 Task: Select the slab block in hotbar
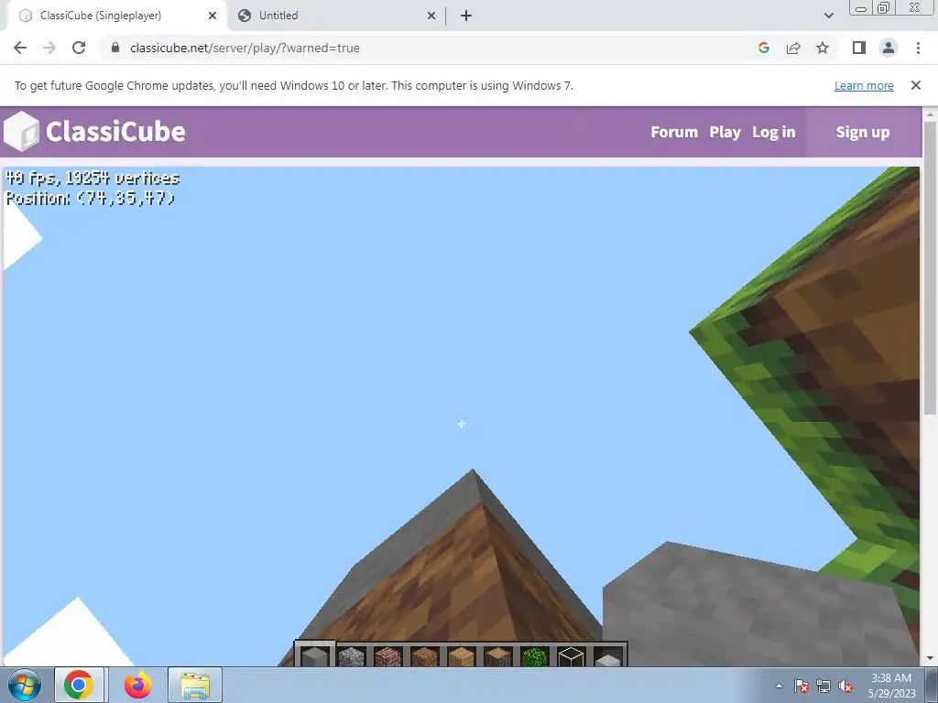[x=608, y=658]
